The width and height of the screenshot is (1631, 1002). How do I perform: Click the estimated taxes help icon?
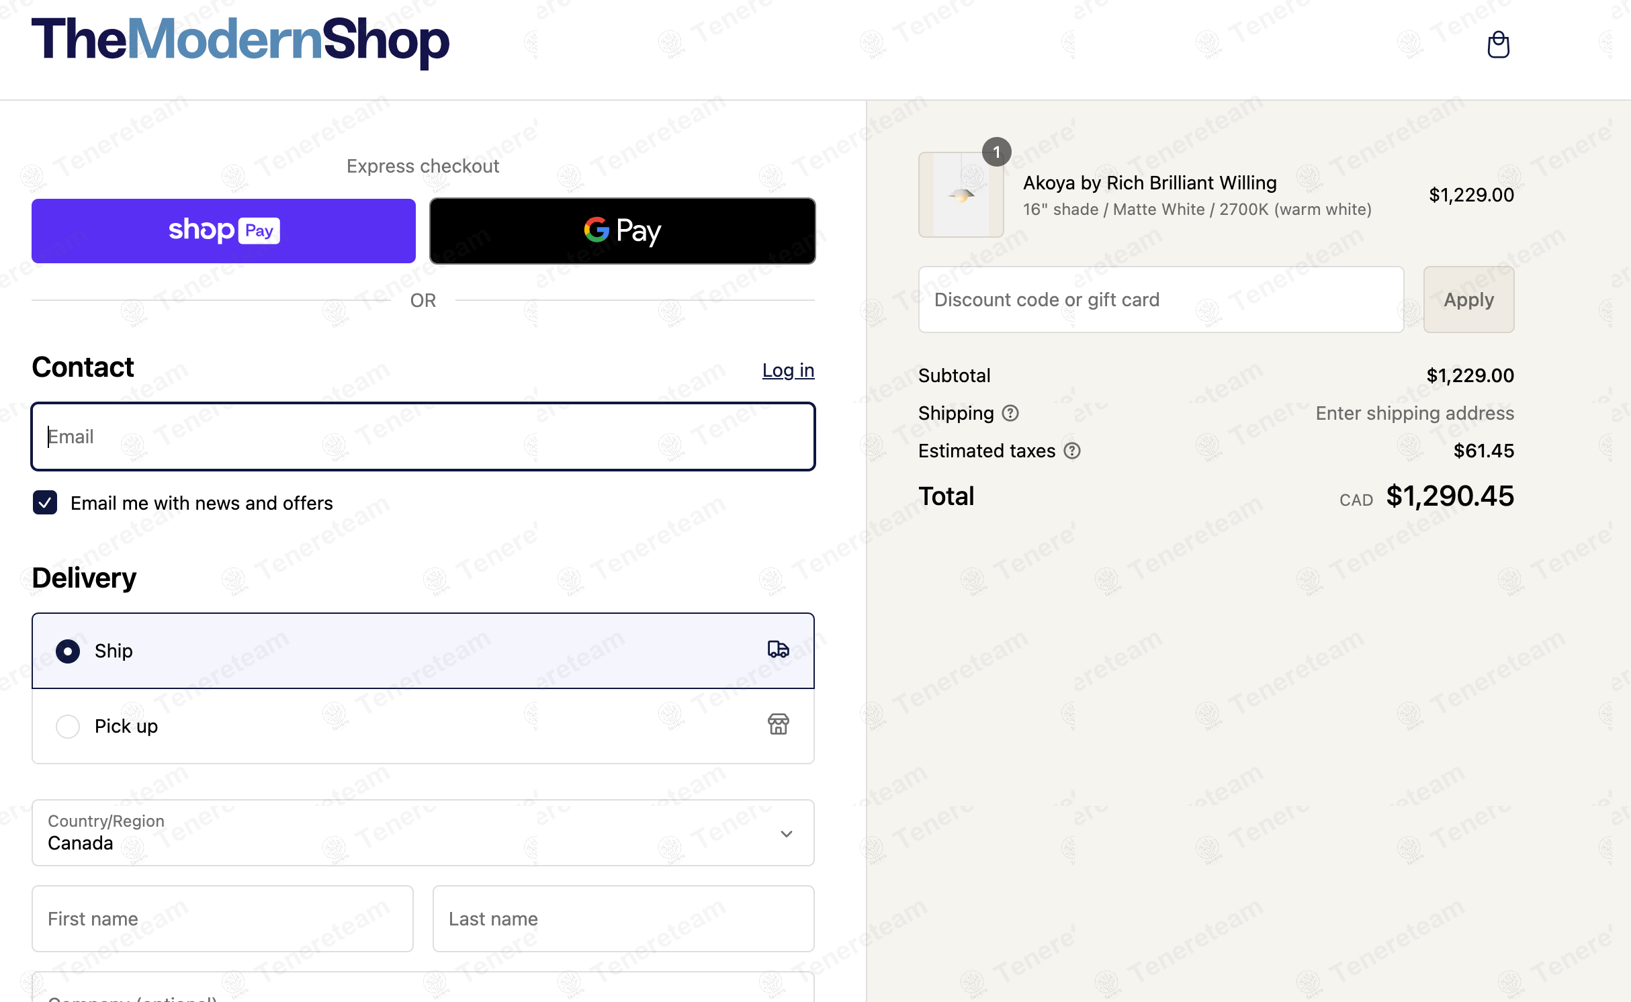[x=1072, y=451]
